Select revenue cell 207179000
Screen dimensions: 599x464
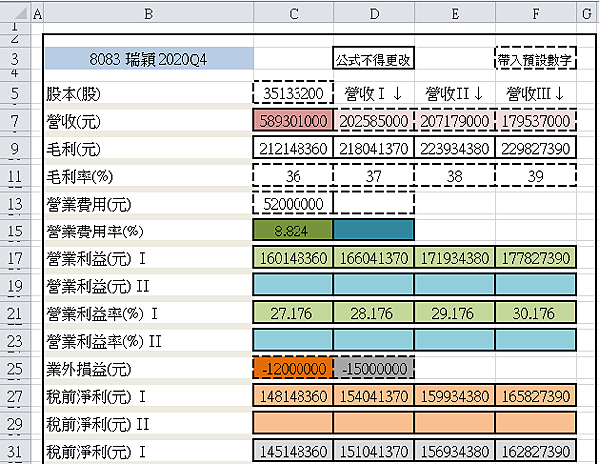point(455,121)
